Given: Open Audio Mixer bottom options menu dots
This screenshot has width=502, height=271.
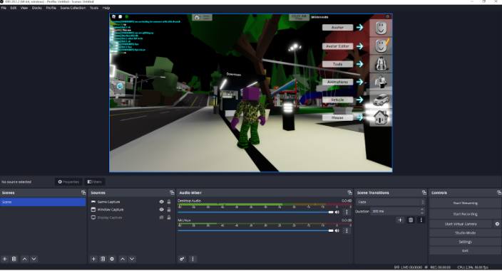Looking at the screenshot, I should tap(193, 259).
